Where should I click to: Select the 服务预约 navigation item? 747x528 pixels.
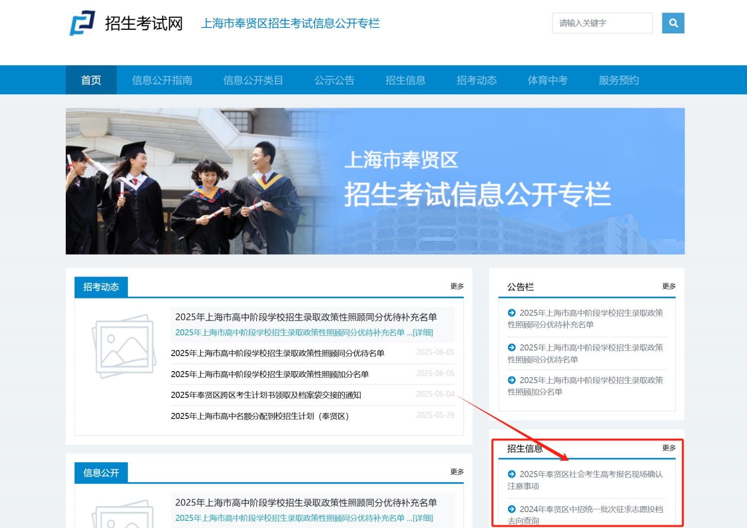[619, 80]
